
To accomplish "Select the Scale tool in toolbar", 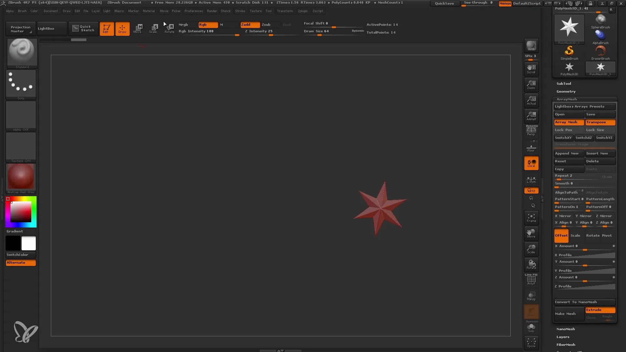I will pos(154,28).
